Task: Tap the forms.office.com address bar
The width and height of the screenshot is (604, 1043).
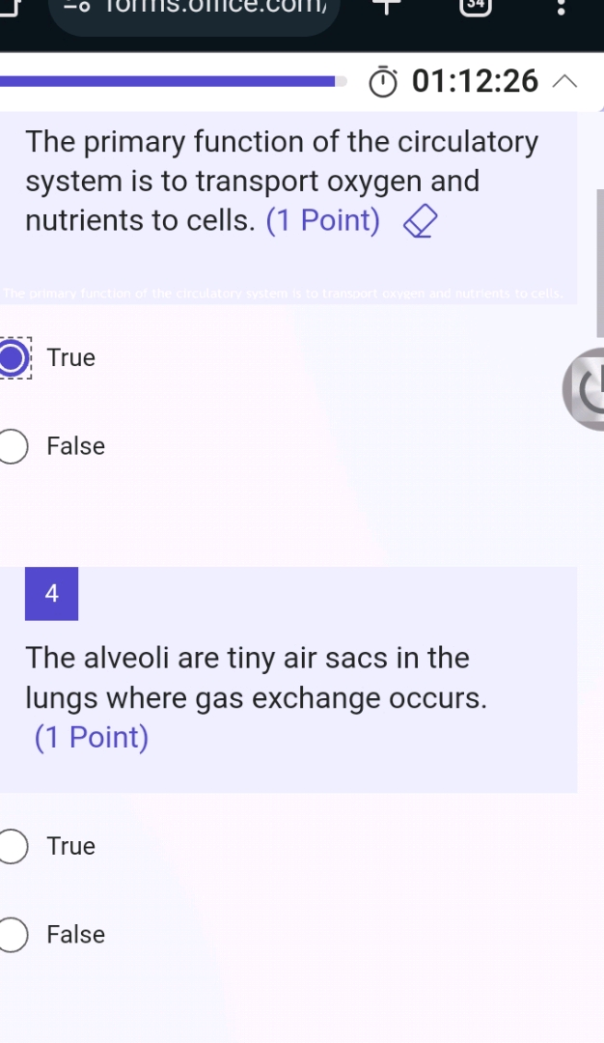Action: pyautogui.click(x=193, y=8)
